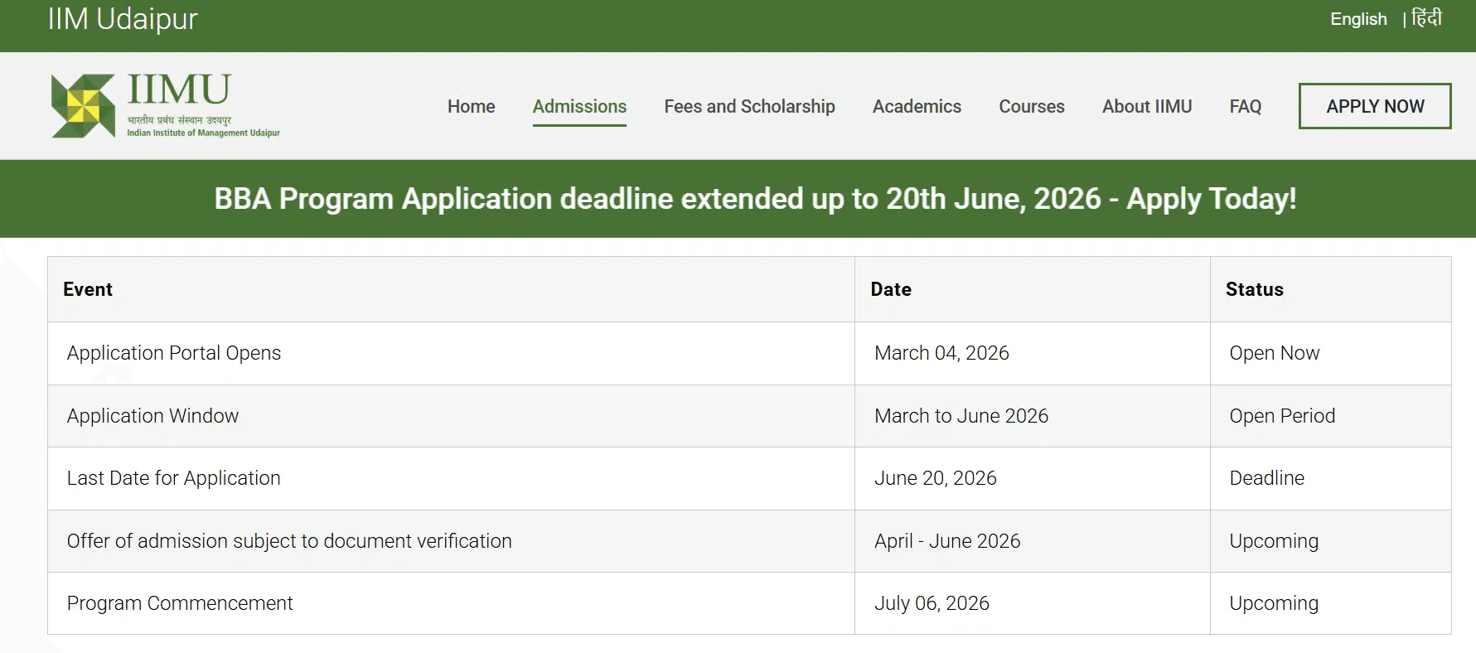The image size is (1476, 653).
Task: Select the 'June 20, 2026' date cell
Action: [1033, 478]
